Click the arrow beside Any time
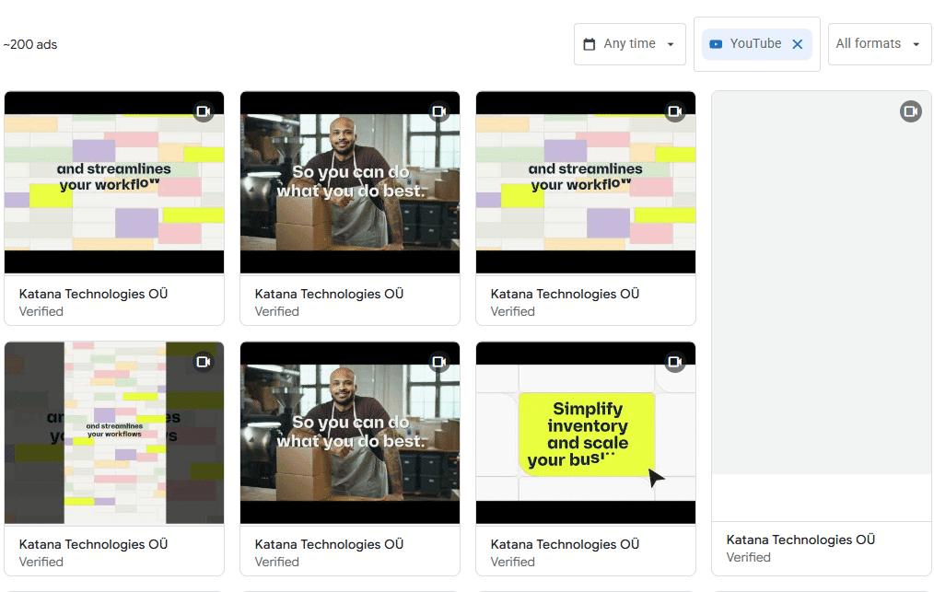Image resolution: width=934 pixels, height=592 pixels. (671, 44)
